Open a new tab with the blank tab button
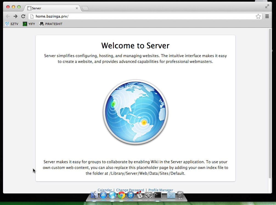The image size is (276, 205). [x=85, y=8]
